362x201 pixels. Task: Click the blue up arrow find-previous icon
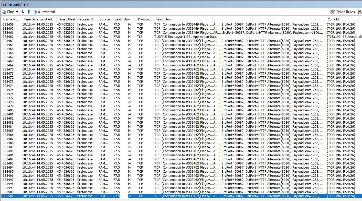[x=29, y=12]
